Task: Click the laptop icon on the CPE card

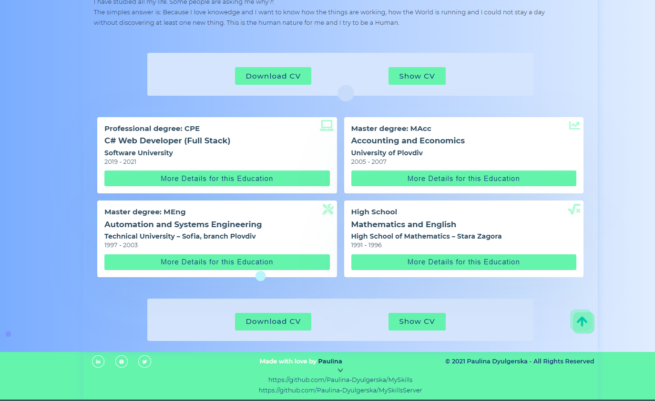Action: (327, 125)
